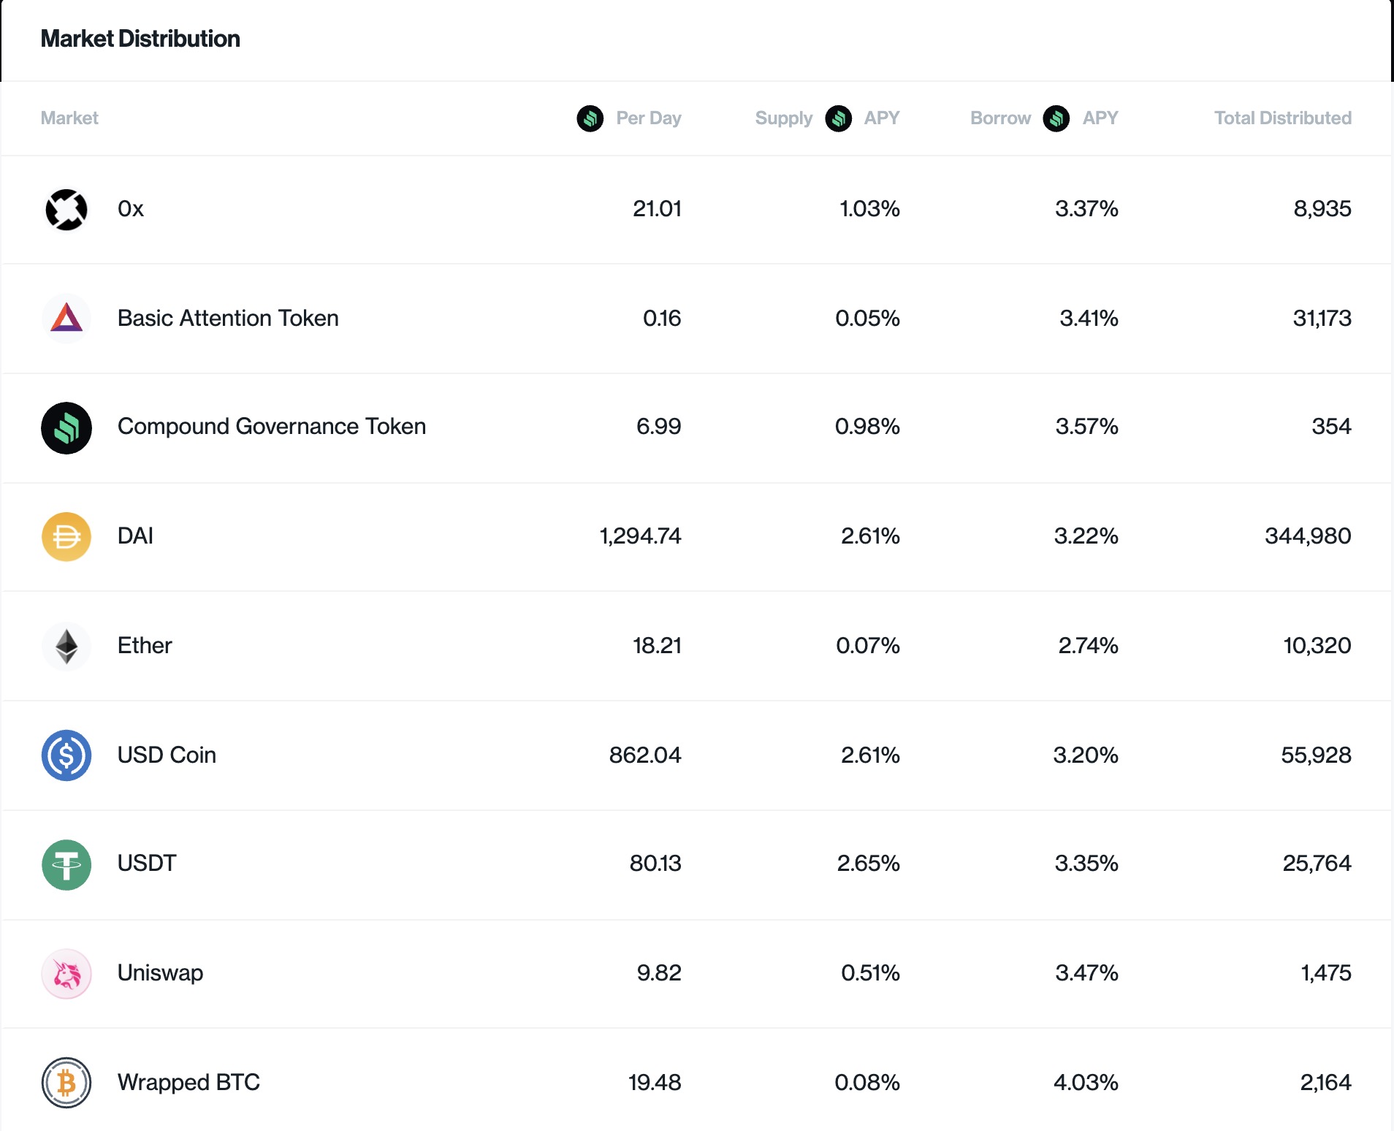The image size is (1394, 1131).
Task: Select BAT borrow APY 3.41%
Action: point(1089,318)
